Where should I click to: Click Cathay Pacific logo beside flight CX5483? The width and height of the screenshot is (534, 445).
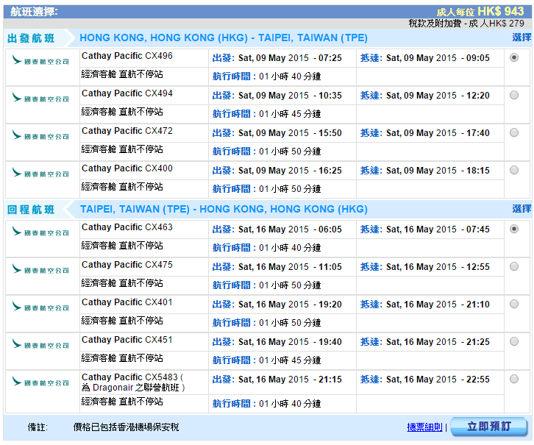40,382
